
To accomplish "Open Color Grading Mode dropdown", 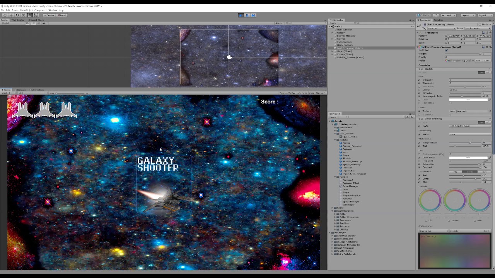I will [470, 126].
